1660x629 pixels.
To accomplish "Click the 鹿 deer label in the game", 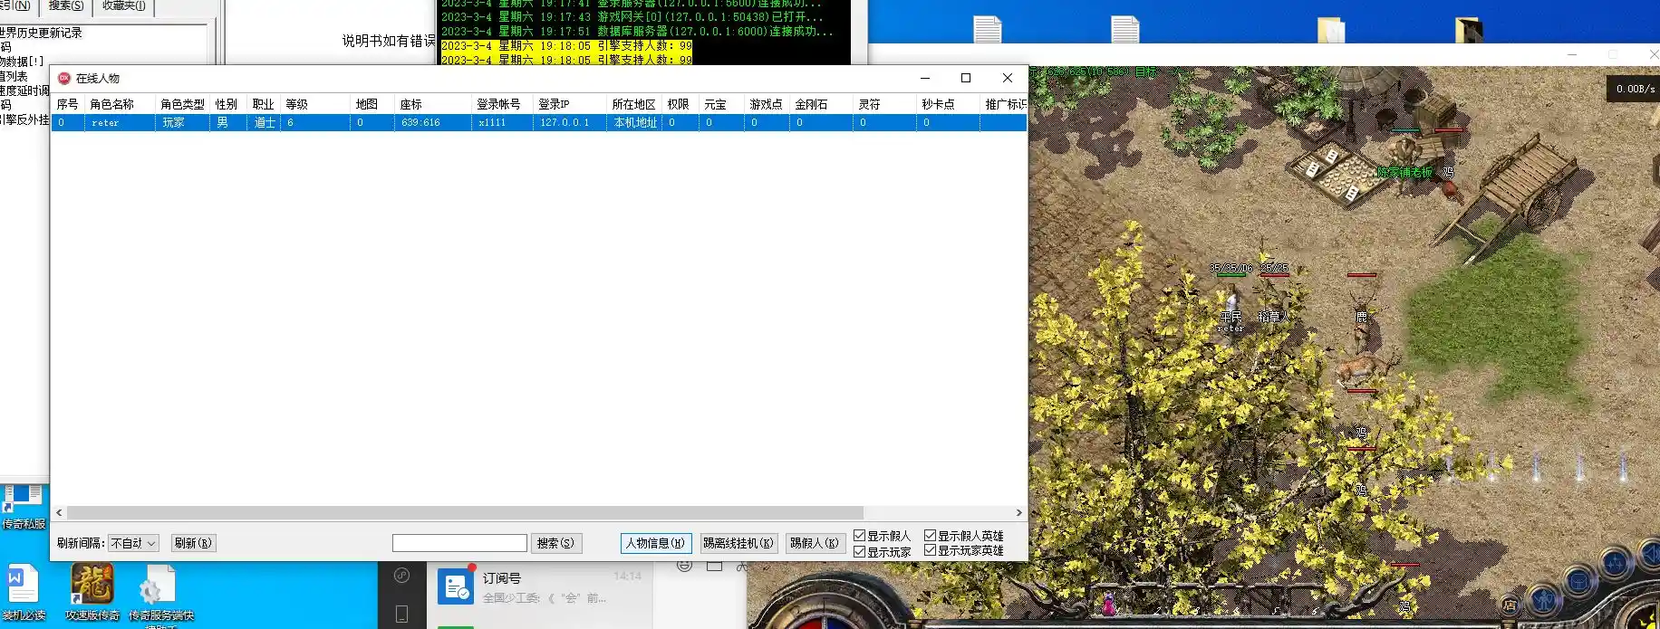I will (1361, 317).
